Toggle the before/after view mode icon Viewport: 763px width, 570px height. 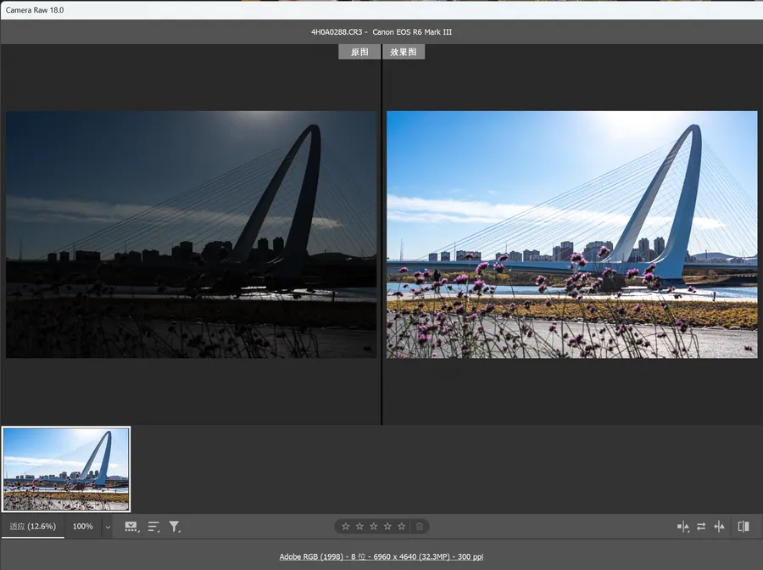[x=744, y=527]
